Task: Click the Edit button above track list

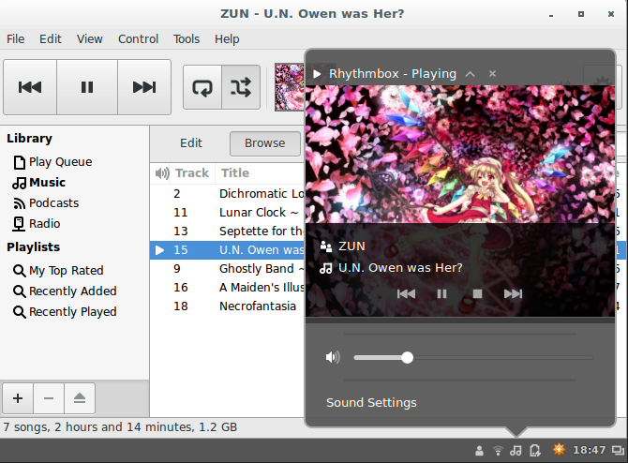Action: (191, 143)
